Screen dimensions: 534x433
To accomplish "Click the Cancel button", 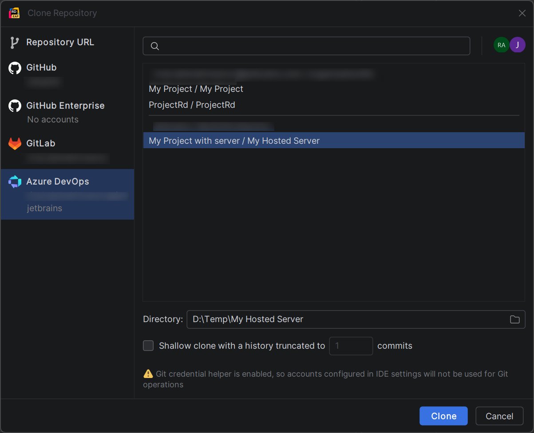I will click(499, 416).
